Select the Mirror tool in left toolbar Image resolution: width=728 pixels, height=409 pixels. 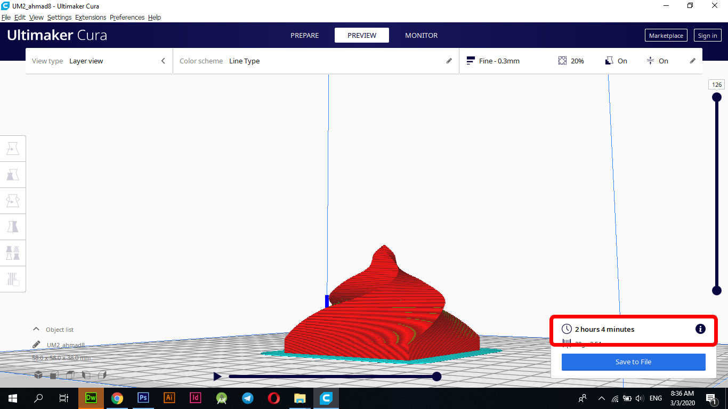(x=13, y=227)
